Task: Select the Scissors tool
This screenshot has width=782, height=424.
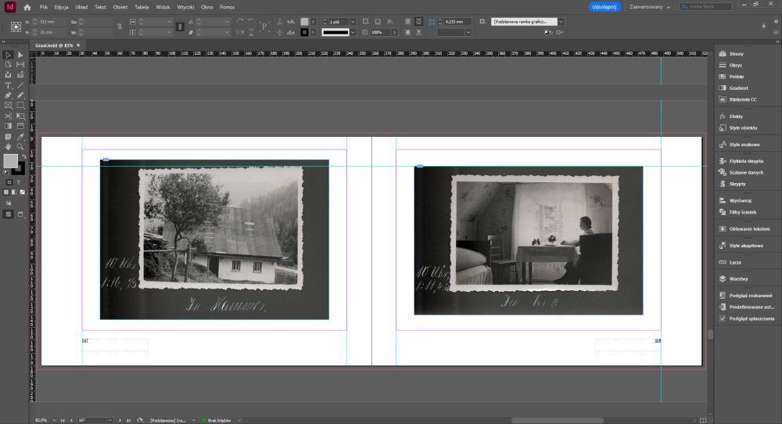Action: point(8,116)
